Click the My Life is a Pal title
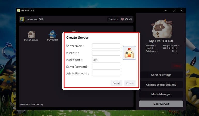 point(161,41)
